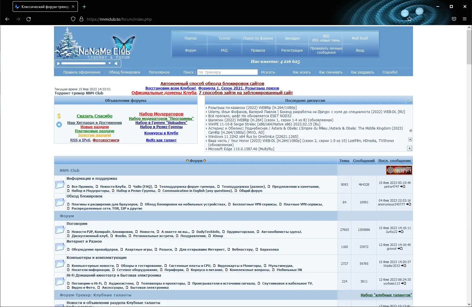Click folder icon for Обход блокировок forum

tap(60, 202)
